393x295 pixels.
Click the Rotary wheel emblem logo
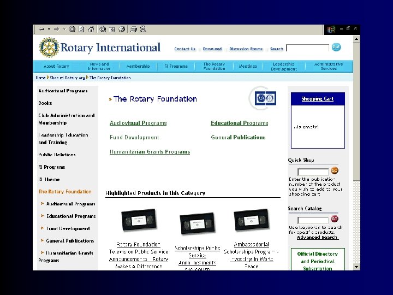pyautogui.click(x=49, y=48)
